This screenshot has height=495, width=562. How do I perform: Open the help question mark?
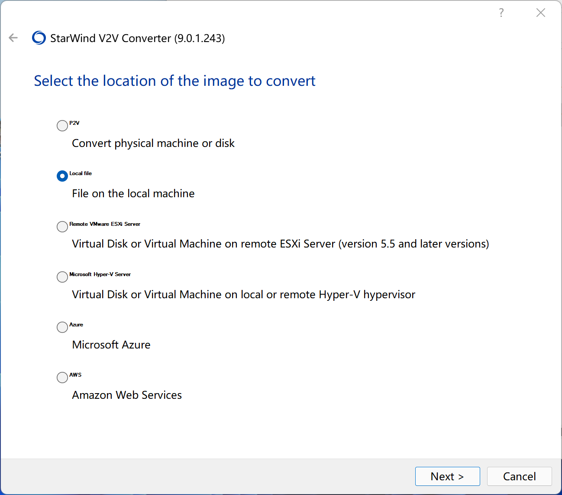pyautogui.click(x=501, y=13)
